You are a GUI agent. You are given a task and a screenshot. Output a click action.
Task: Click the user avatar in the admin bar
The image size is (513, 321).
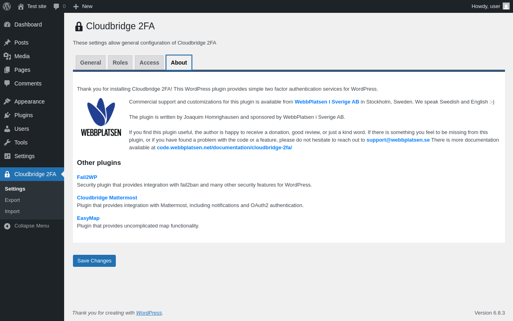click(506, 6)
